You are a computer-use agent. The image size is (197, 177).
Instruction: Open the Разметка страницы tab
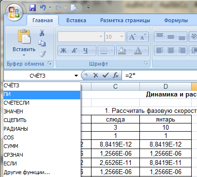(x=125, y=20)
